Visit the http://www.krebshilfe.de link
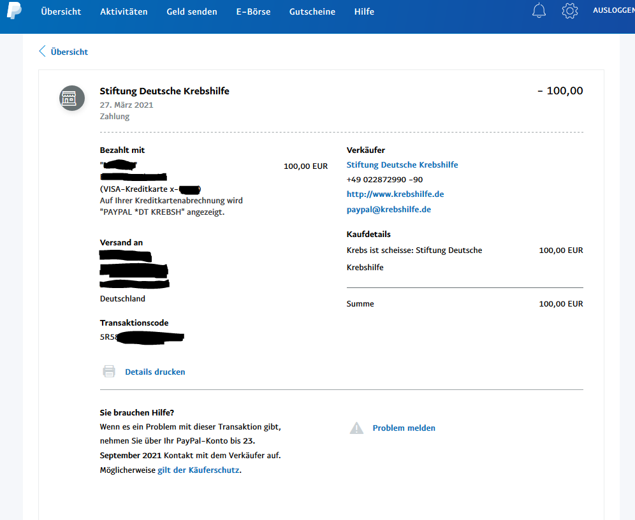 (395, 194)
